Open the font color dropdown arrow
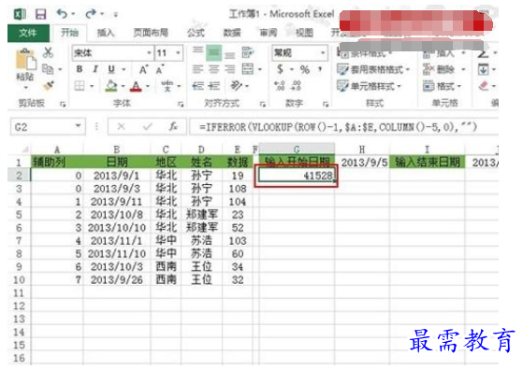Image resolution: width=523 pixels, height=370 pixels. pos(148,86)
